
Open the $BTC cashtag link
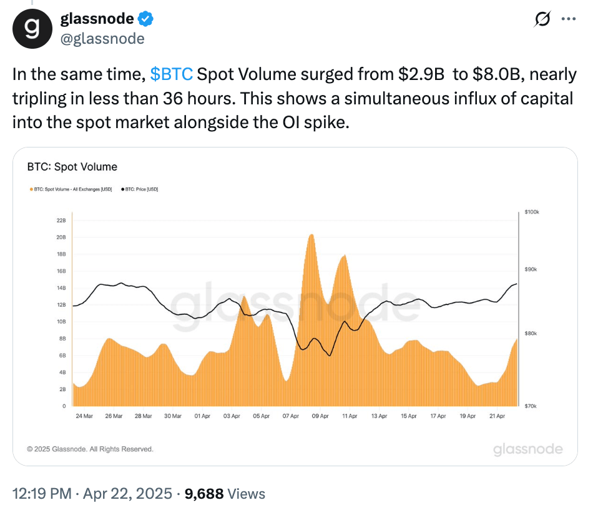pyautogui.click(x=172, y=74)
